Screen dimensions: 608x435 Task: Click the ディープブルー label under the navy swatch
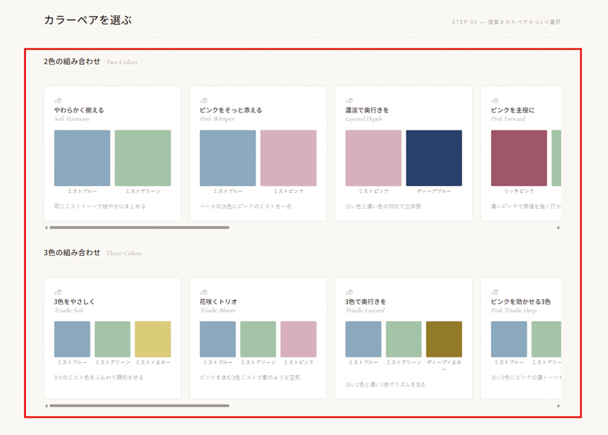tap(434, 191)
